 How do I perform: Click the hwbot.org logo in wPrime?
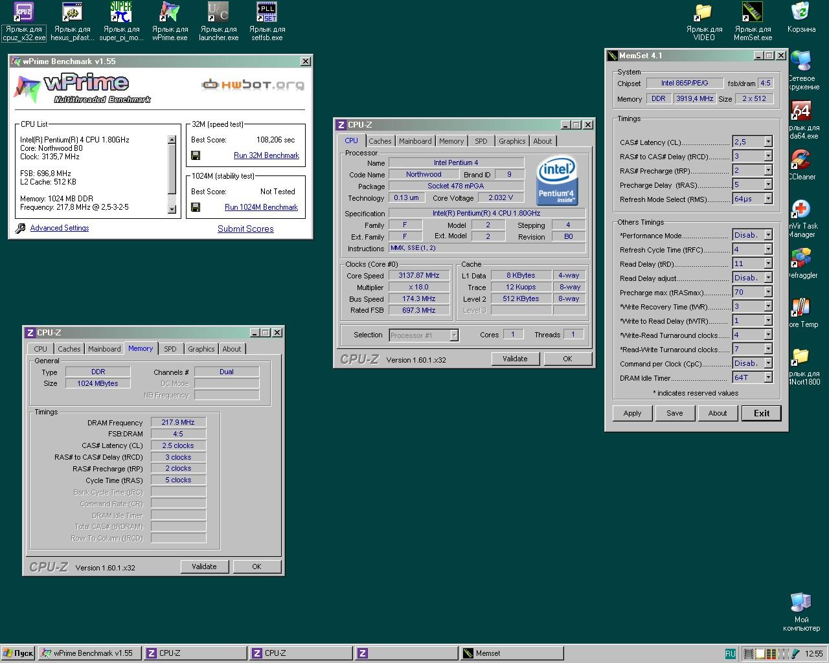[253, 85]
